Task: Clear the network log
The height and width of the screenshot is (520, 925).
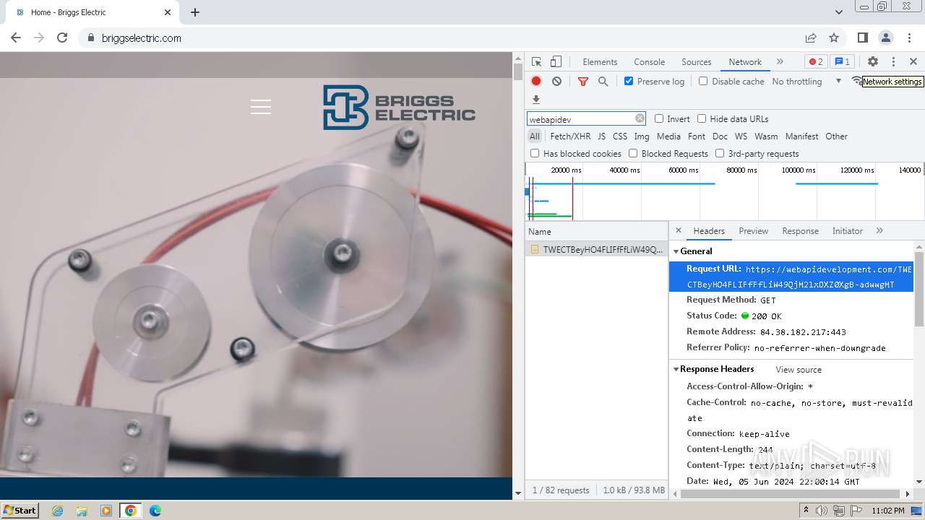Action: (x=556, y=82)
